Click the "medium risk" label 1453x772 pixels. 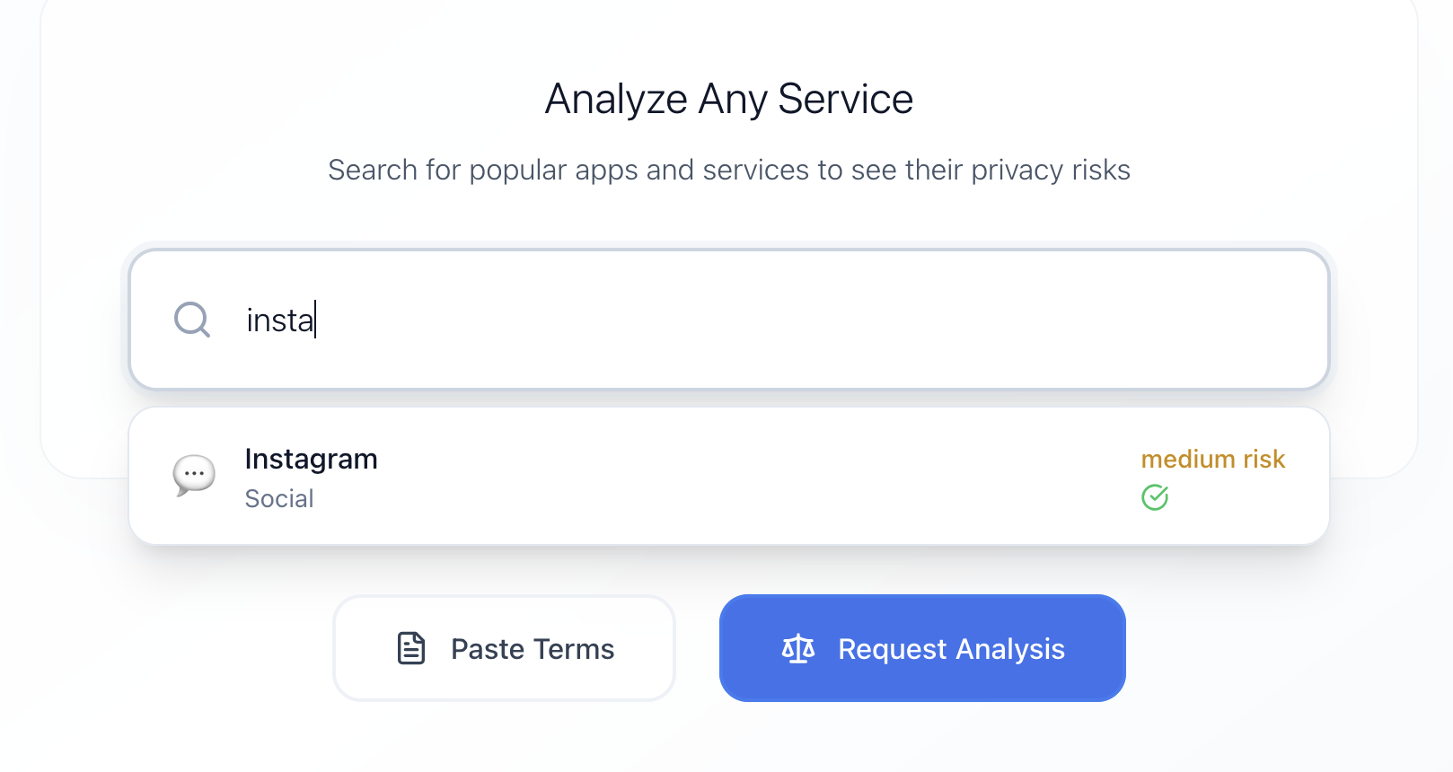click(1212, 459)
